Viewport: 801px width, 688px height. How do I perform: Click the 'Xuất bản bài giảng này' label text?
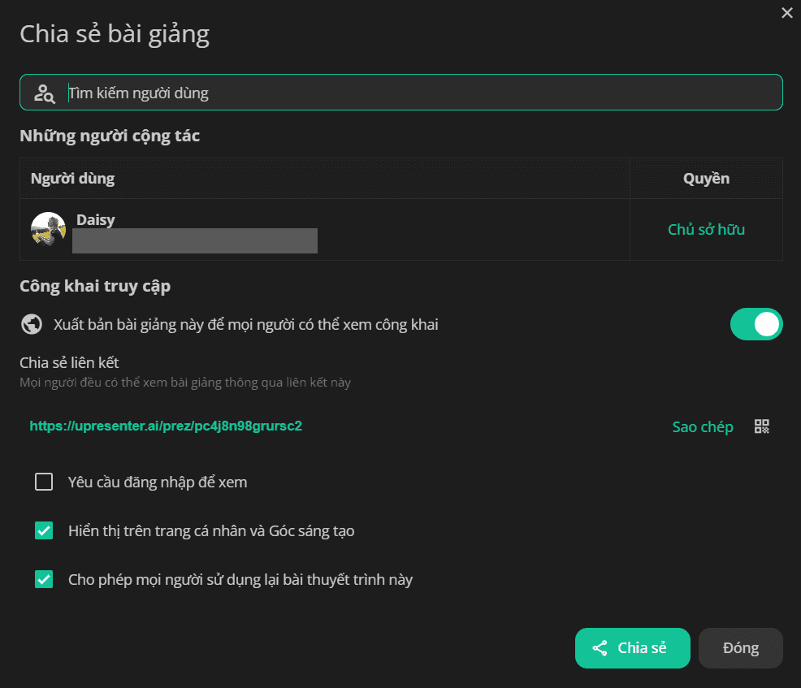click(245, 325)
